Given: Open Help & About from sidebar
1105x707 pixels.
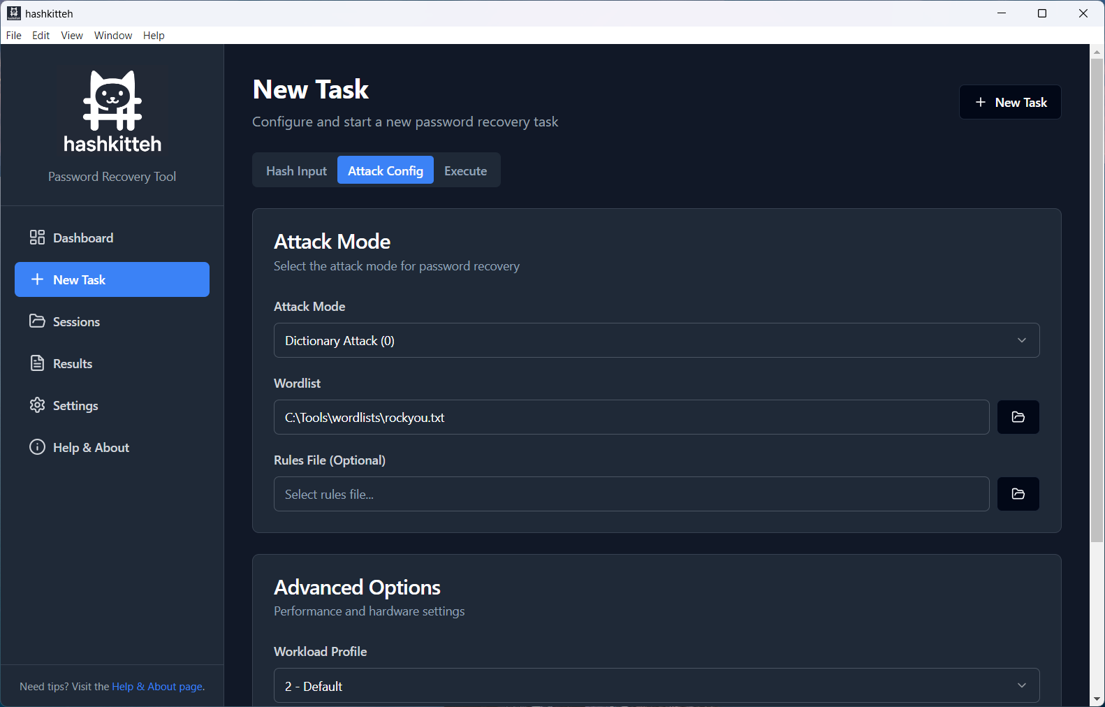Looking at the screenshot, I should [112, 447].
